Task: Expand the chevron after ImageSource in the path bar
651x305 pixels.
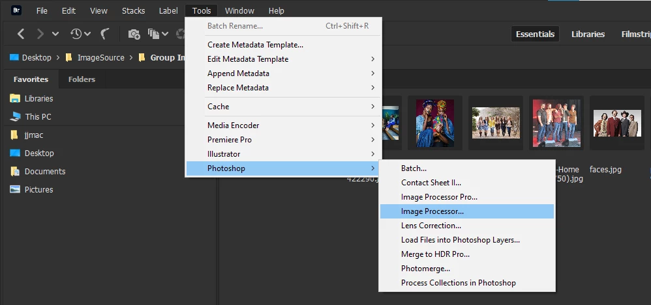Action: [130, 57]
